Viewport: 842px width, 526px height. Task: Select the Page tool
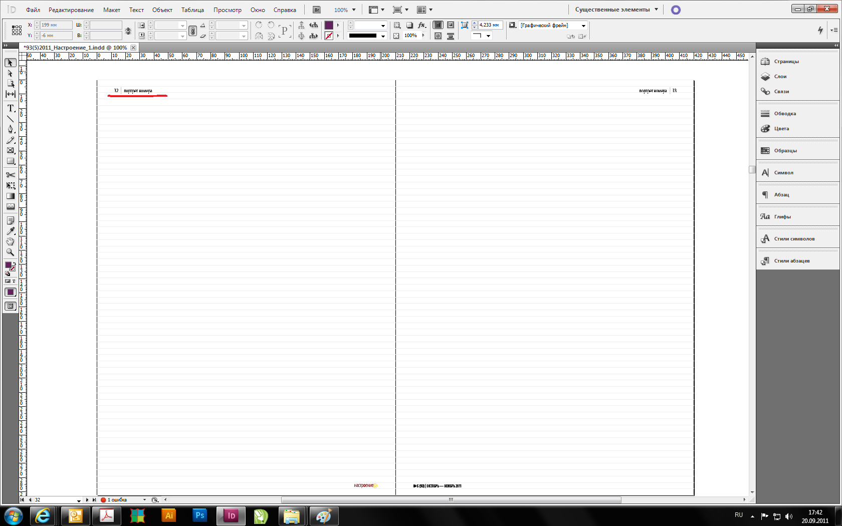tap(11, 84)
